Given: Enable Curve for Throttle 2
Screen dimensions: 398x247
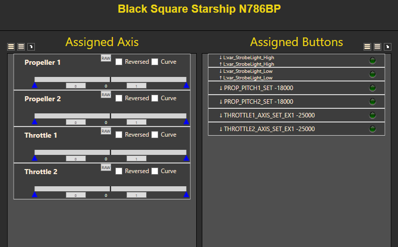Looking at the screenshot, I should (x=155, y=171).
